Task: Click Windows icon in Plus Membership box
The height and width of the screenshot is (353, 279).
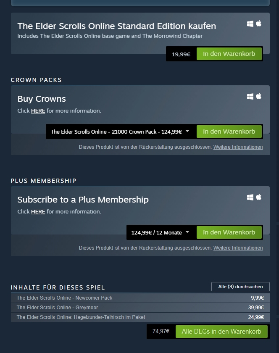Action: 250,197
